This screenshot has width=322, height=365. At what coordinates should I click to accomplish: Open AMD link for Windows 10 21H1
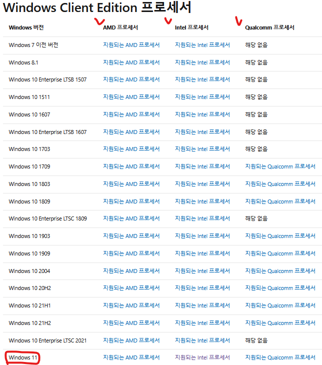[x=131, y=305]
